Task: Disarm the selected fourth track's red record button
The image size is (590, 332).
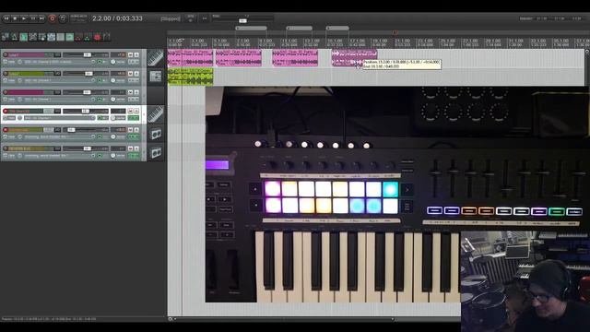Action: click(x=6, y=111)
